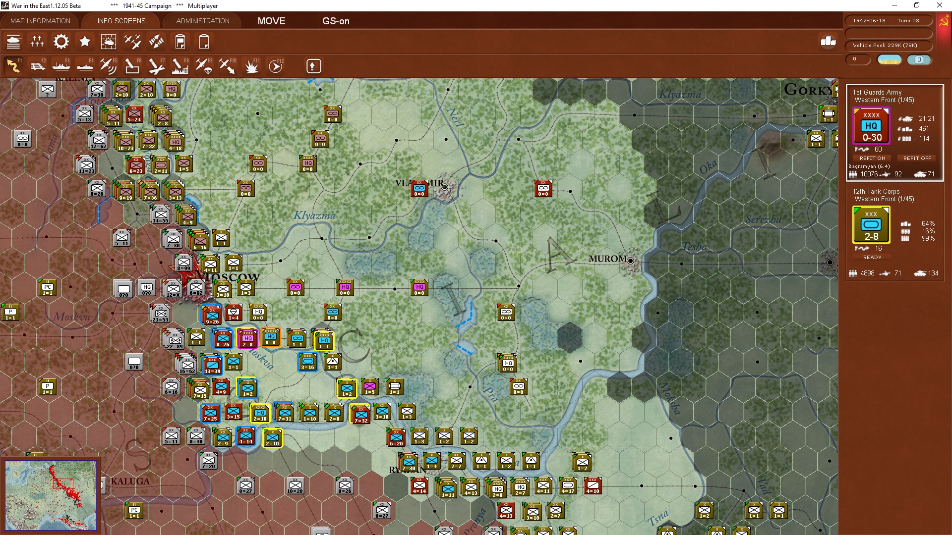952x535 pixels.
Task: Open Western Front under 12th Tank Corps
Action: [x=884, y=199]
